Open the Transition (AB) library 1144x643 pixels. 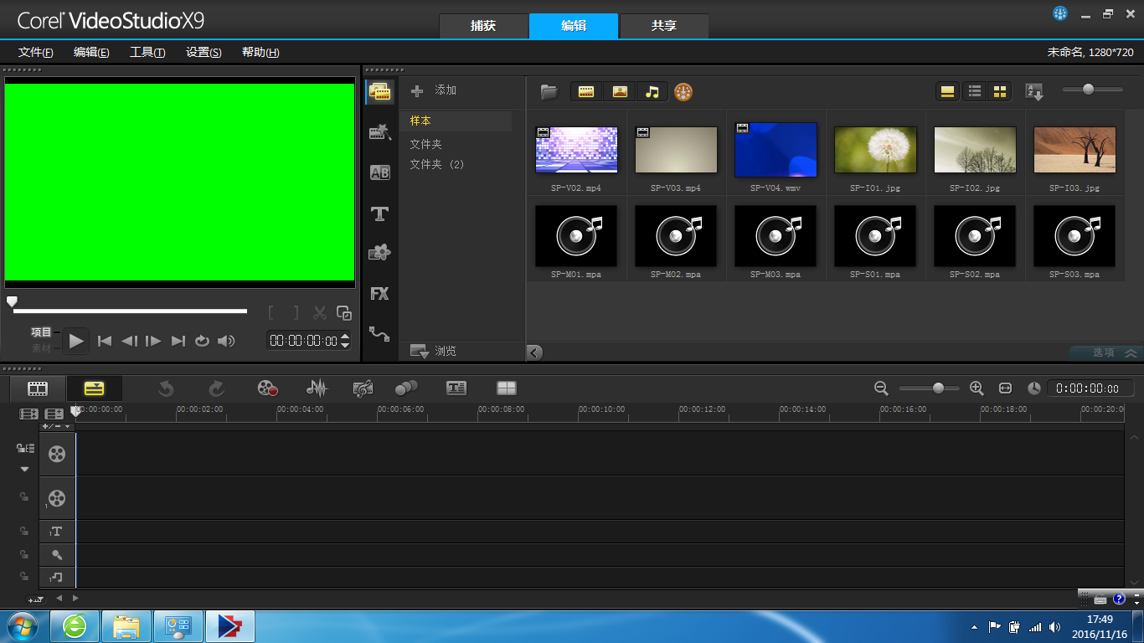[380, 172]
